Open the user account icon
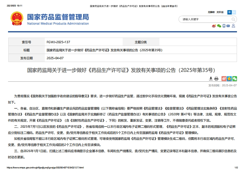 234,26
